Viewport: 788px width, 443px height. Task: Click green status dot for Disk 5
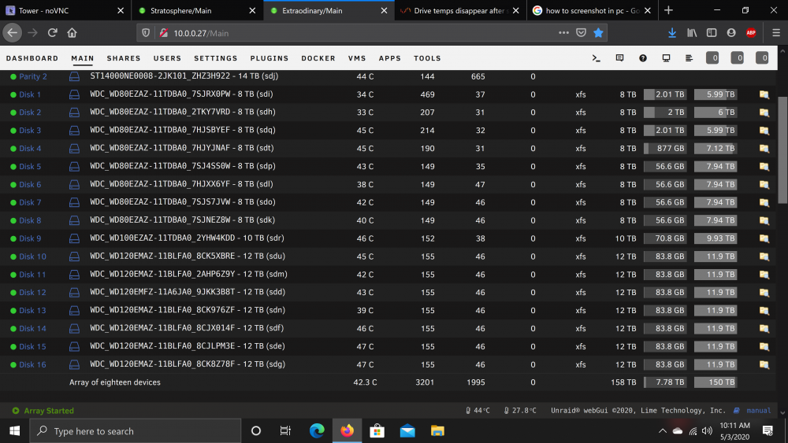pos(13,167)
